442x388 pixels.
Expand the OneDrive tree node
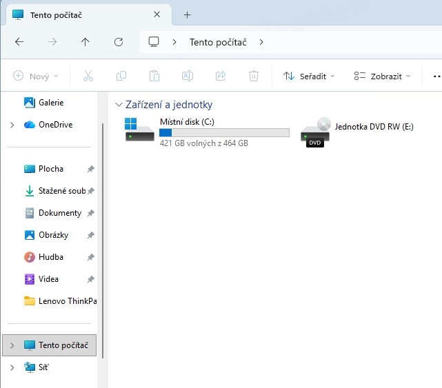(x=12, y=125)
